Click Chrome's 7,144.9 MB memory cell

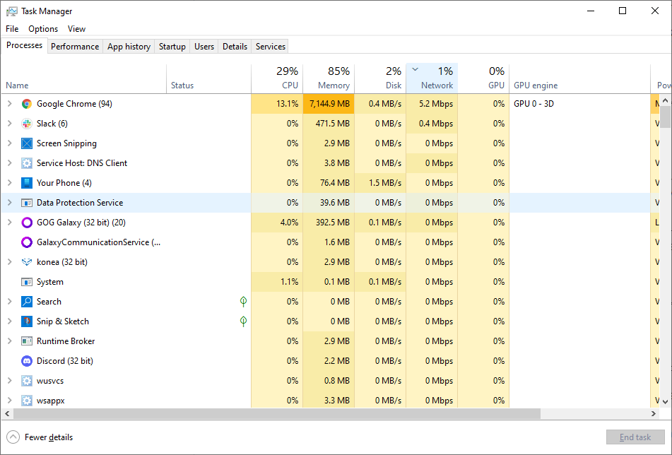click(x=329, y=104)
